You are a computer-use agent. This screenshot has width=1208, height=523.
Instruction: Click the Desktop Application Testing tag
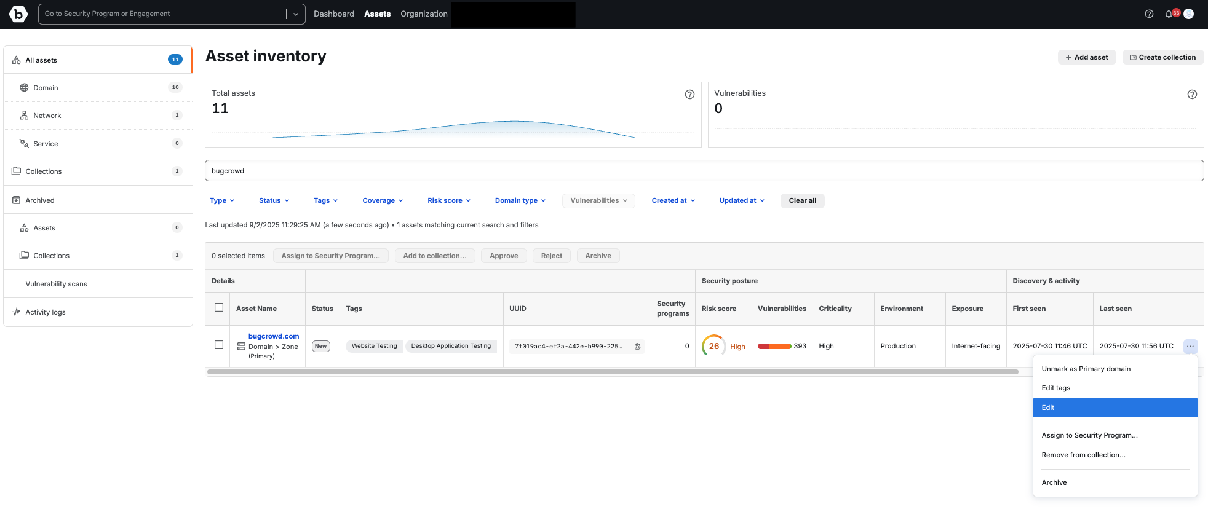(451, 346)
